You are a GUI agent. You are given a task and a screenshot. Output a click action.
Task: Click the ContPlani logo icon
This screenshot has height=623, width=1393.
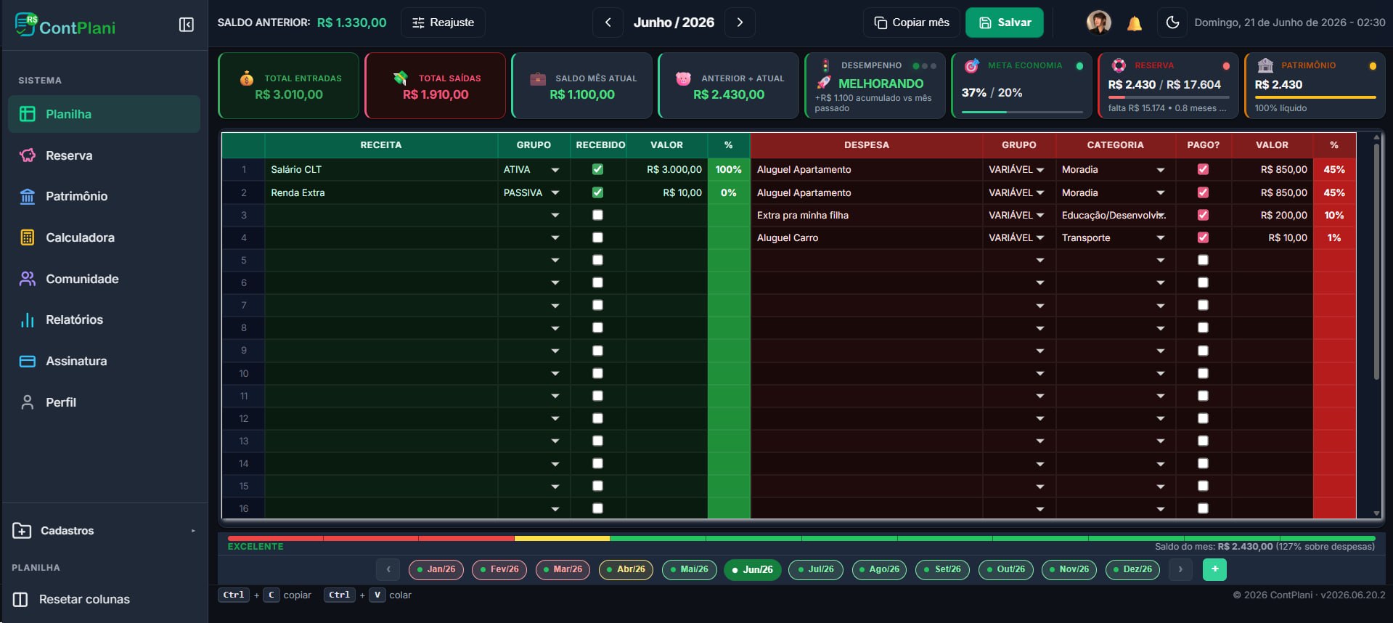tap(26, 24)
